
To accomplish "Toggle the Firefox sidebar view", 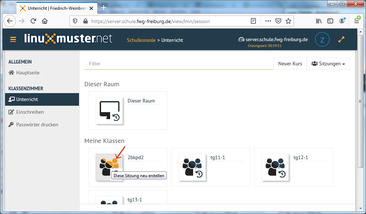I will [330, 21].
